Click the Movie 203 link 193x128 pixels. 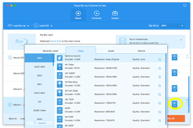point(56,41)
